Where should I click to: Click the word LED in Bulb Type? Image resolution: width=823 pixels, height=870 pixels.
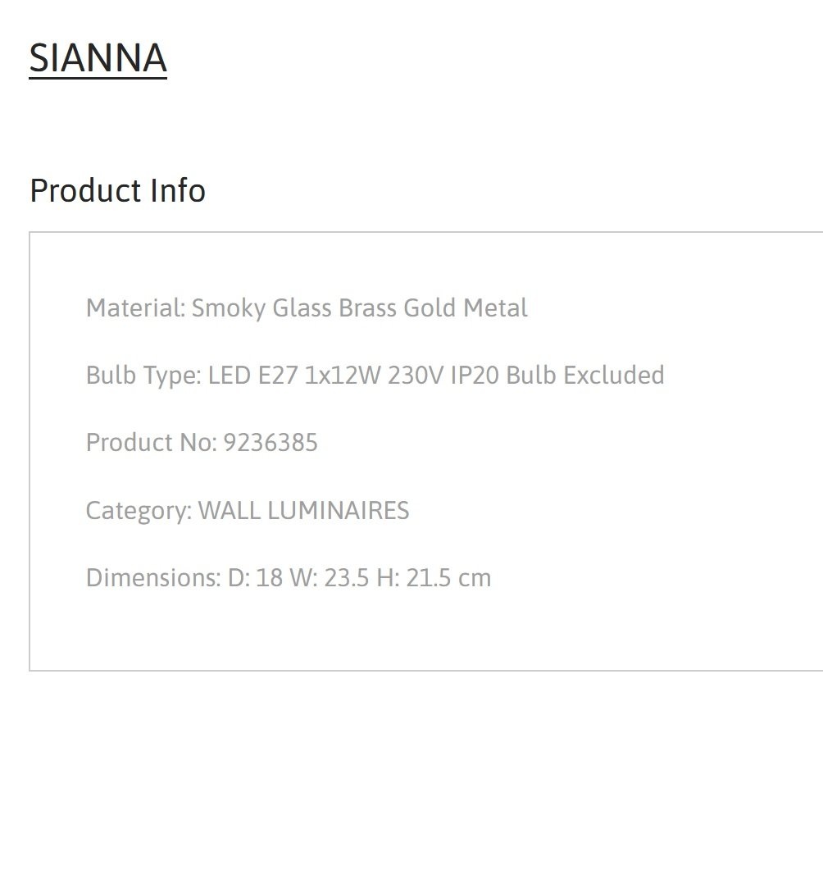(229, 376)
